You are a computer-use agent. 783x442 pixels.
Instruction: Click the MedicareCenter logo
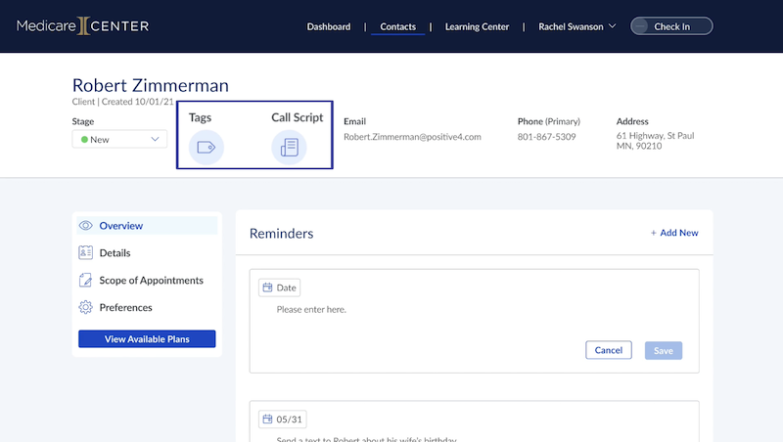pyautogui.click(x=83, y=26)
